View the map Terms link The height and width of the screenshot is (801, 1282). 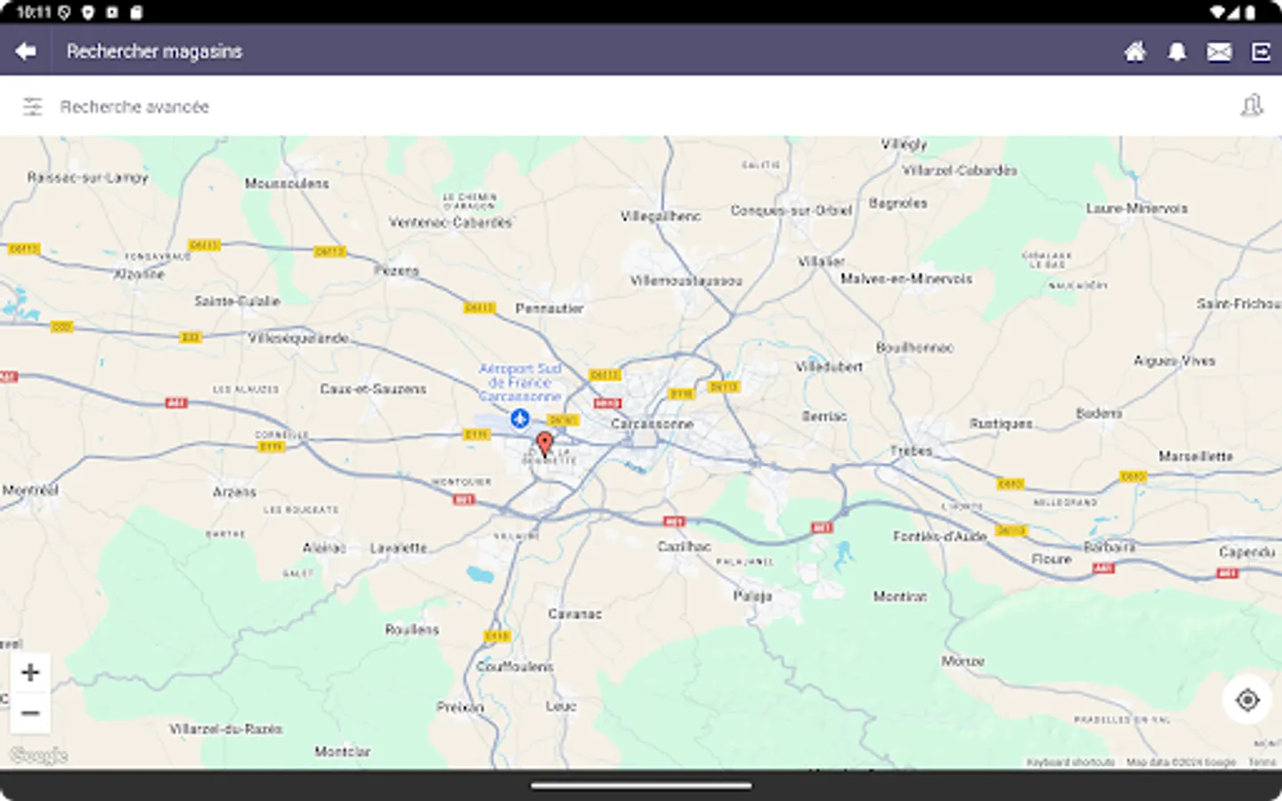click(1261, 763)
